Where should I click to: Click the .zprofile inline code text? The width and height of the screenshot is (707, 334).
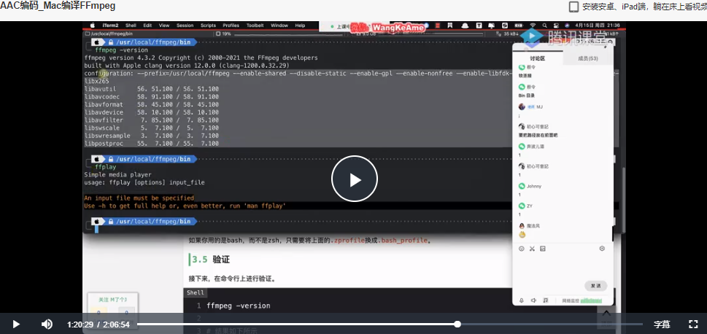click(x=347, y=240)
